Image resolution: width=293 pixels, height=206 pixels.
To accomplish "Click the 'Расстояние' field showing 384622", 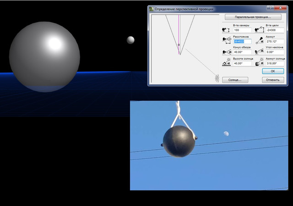I will point(242,41).
